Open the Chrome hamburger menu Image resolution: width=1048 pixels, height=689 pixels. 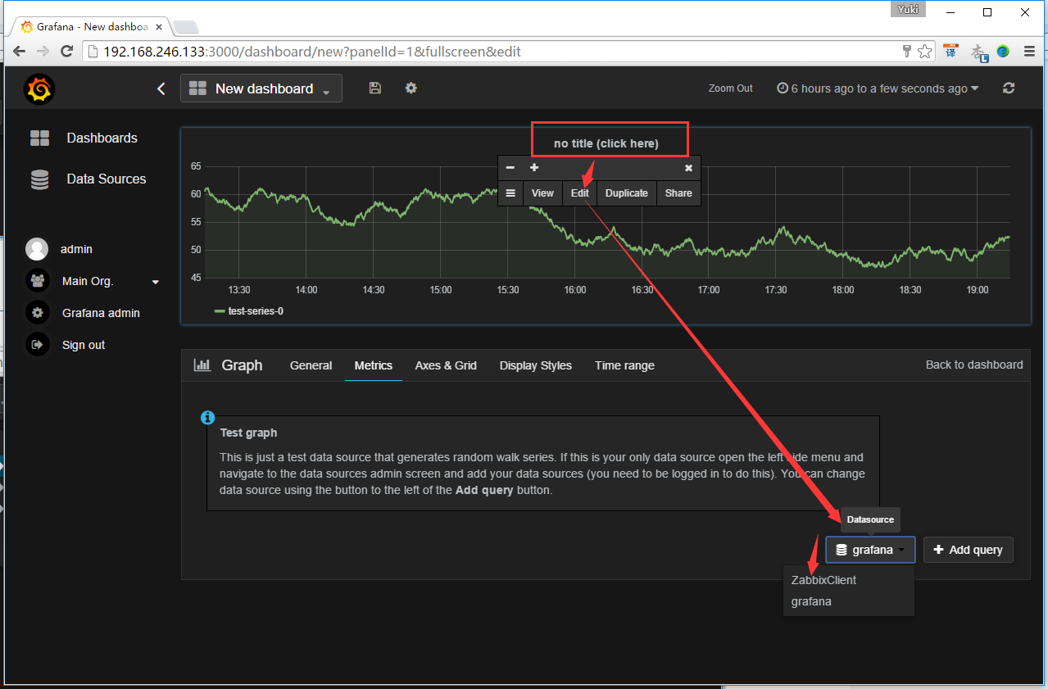1029,52
